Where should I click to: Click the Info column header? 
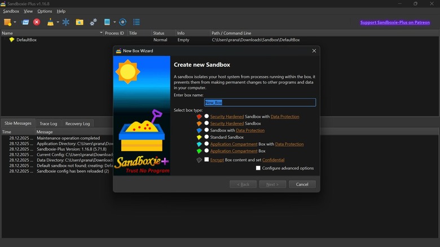[193, 33]
